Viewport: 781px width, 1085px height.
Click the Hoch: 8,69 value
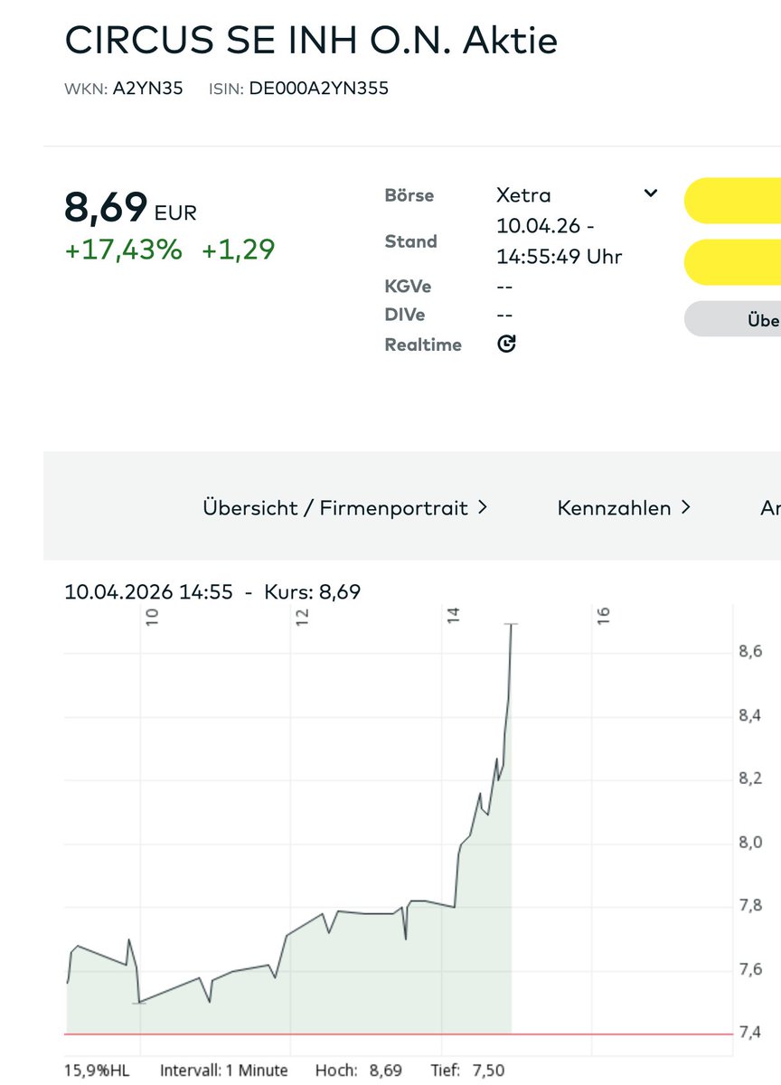click(x=359, y=1071)
